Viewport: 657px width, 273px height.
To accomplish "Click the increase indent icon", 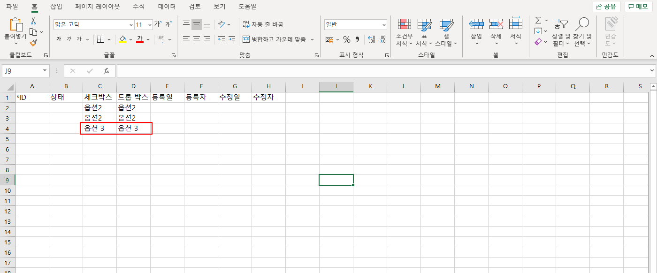I will pos(231,39).
